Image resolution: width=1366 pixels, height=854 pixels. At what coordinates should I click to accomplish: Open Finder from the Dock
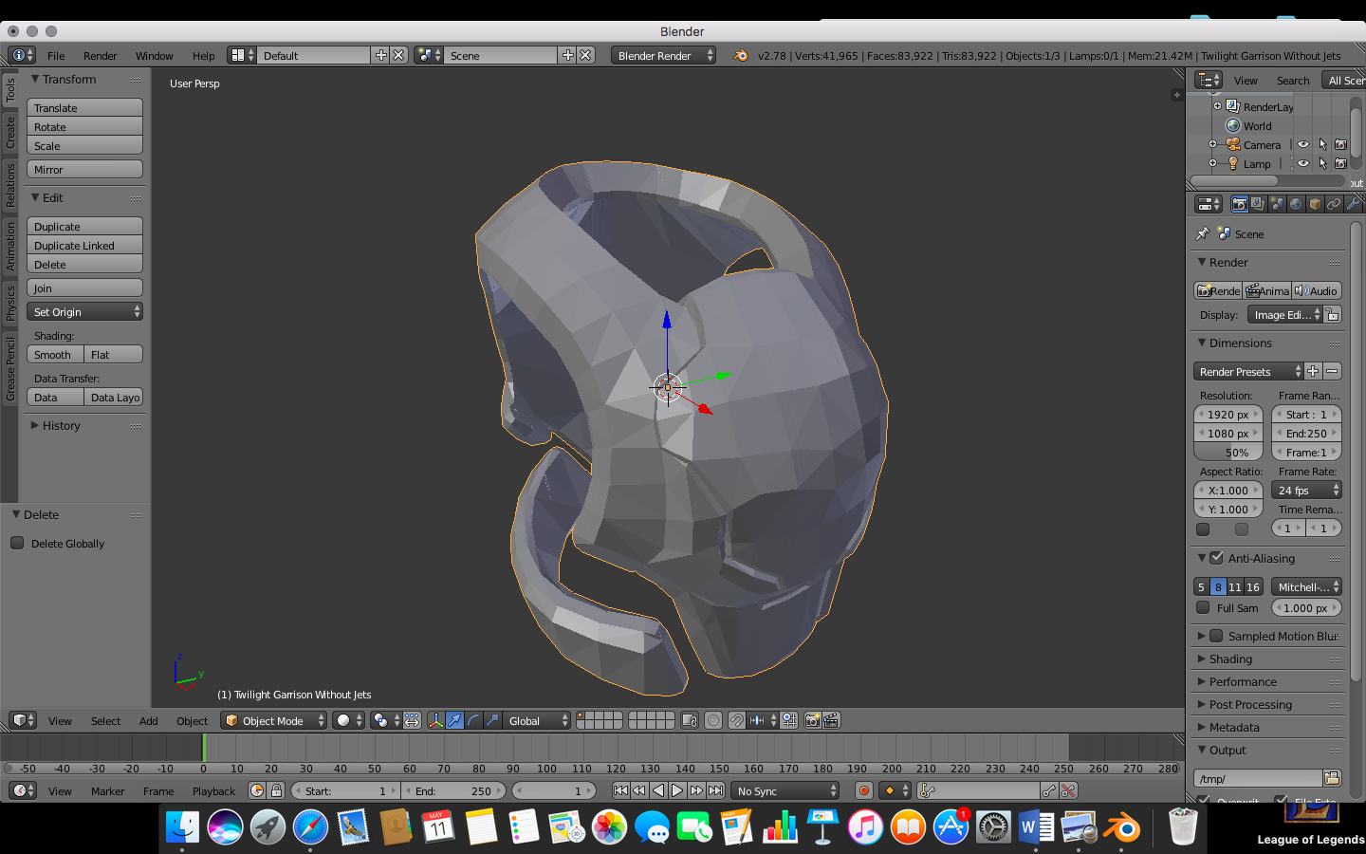[182, 827]
